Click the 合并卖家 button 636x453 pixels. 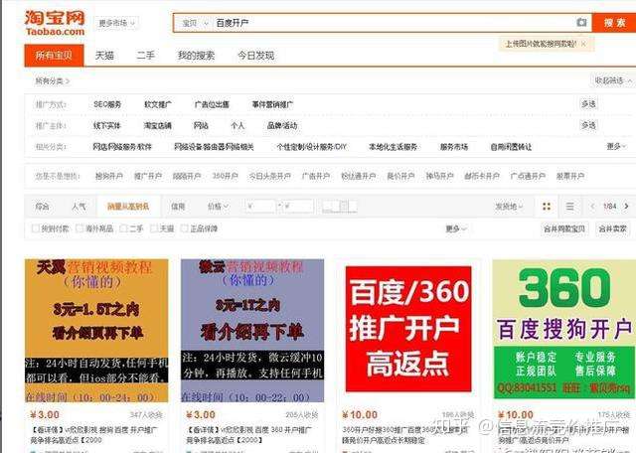[x=612, y=228]
